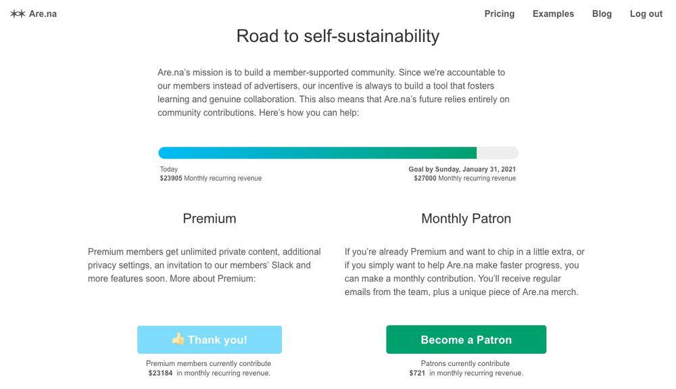Click the thumbs-up emoji on Thank you button
This screenshot has width=676, height=389.
[178, 339]
